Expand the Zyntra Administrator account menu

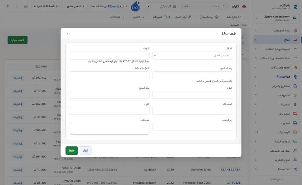point(277,18)
